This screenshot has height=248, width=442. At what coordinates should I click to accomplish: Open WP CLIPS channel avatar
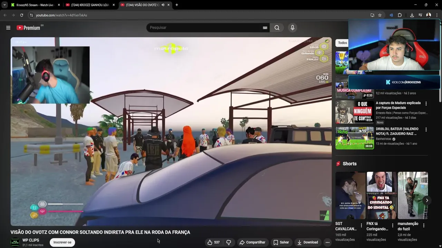(15, 242)
